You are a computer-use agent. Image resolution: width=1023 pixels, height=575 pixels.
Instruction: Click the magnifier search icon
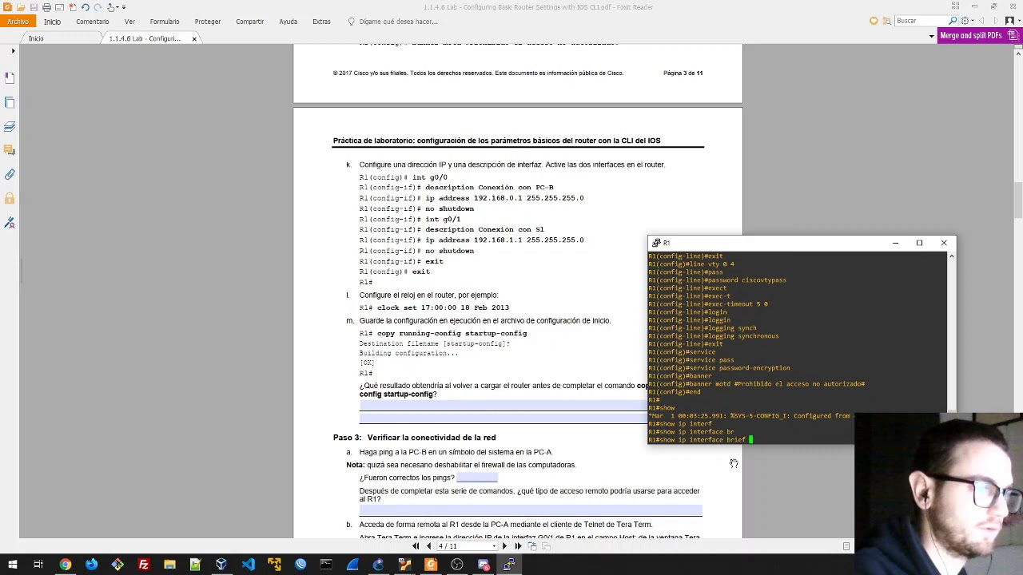[x=953, y=21]
